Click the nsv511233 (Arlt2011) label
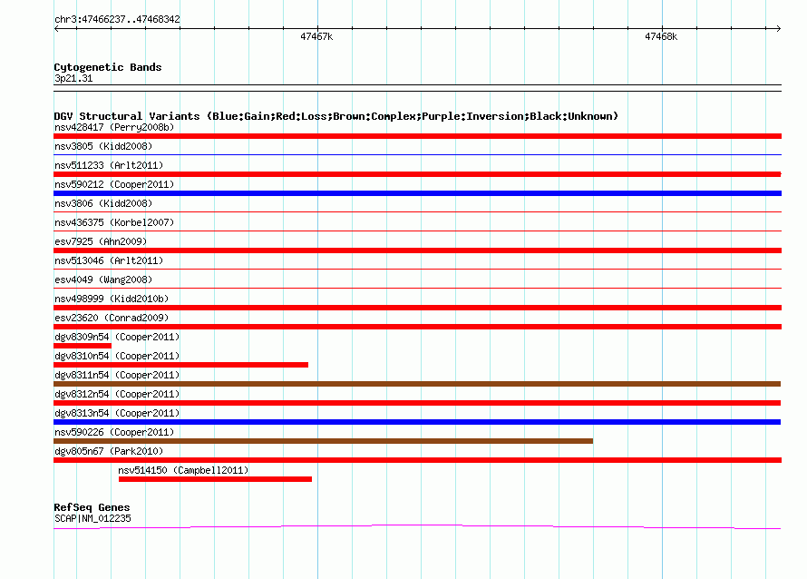 pos(109,165)
